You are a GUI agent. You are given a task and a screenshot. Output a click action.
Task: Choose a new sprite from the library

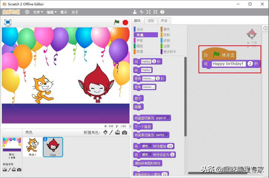(x=105, y=132)
